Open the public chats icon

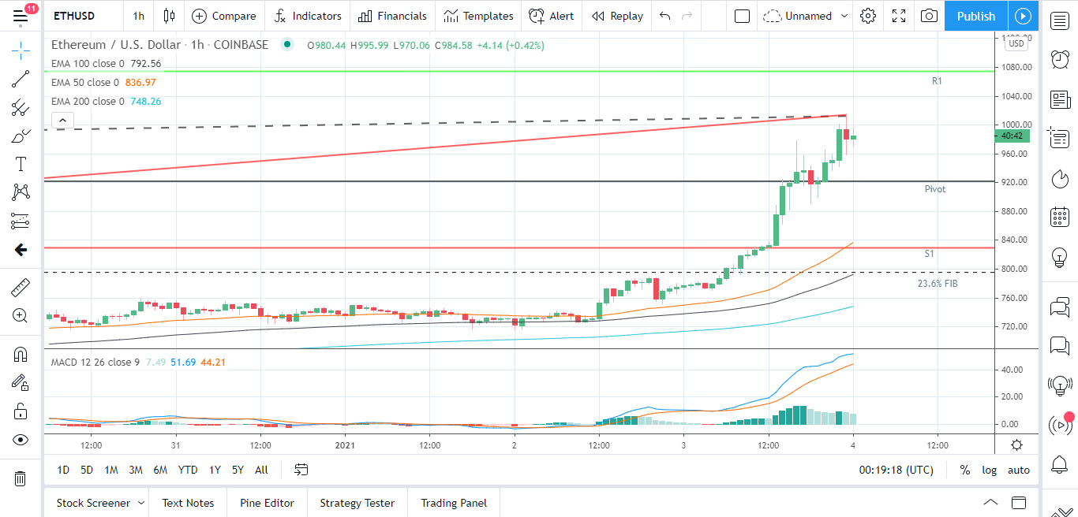tap(1060, 307)
